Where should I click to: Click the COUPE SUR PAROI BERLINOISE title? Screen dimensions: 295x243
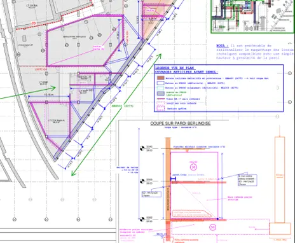click(181, 123)
